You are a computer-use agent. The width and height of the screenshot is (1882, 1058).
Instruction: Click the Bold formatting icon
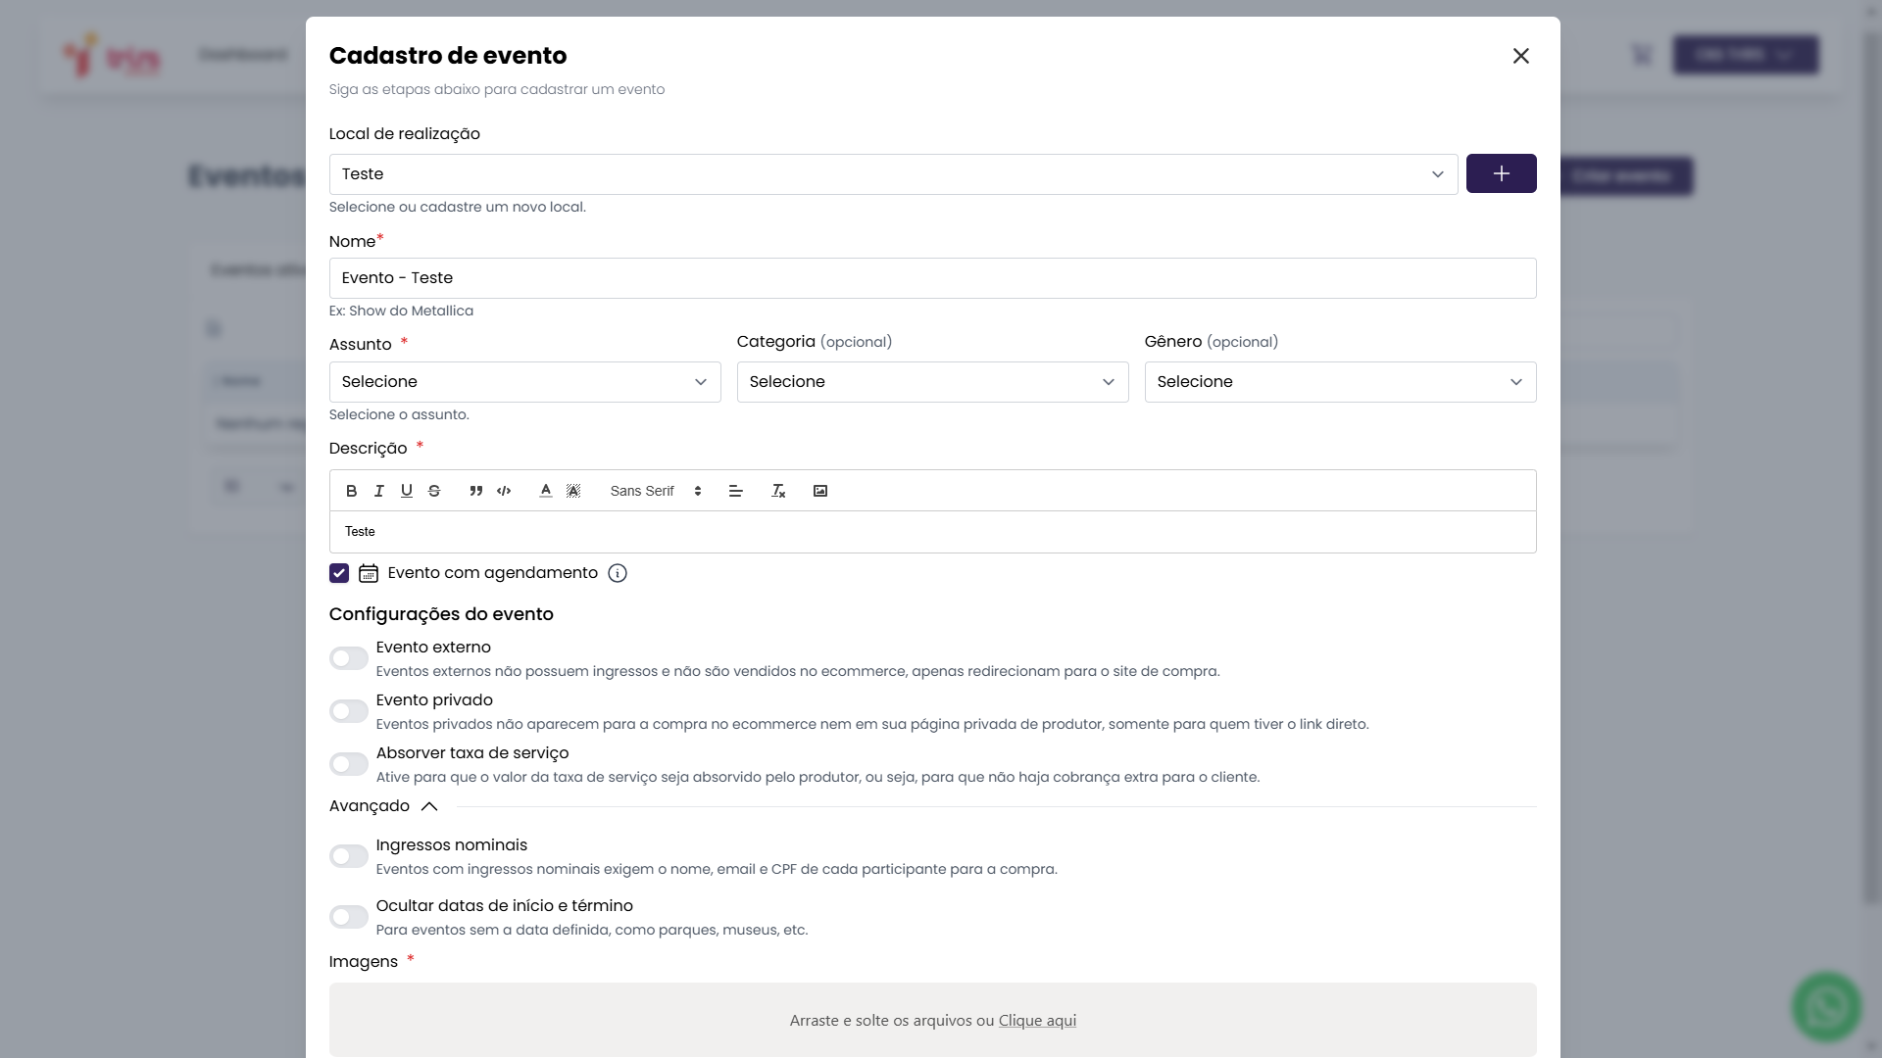(x=351, y=491)
